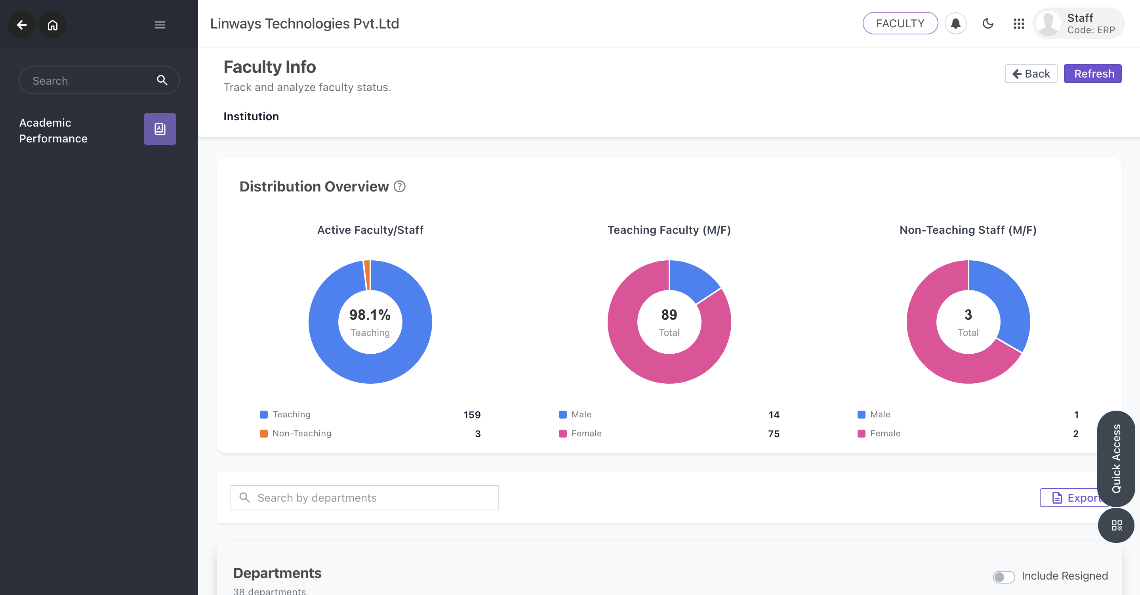Viewport: 1140px width, 595px height.
Task: Select the Institution tab
Action: click(x=251, y=116)
